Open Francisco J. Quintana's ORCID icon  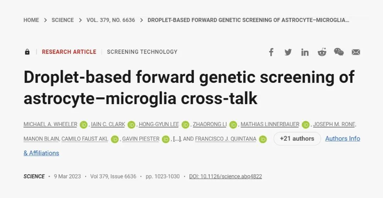pyautogui.click(x=263, y=139)
